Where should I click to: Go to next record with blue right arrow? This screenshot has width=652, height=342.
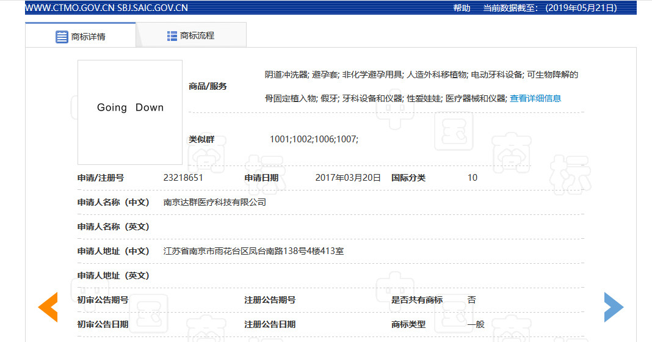614,307
